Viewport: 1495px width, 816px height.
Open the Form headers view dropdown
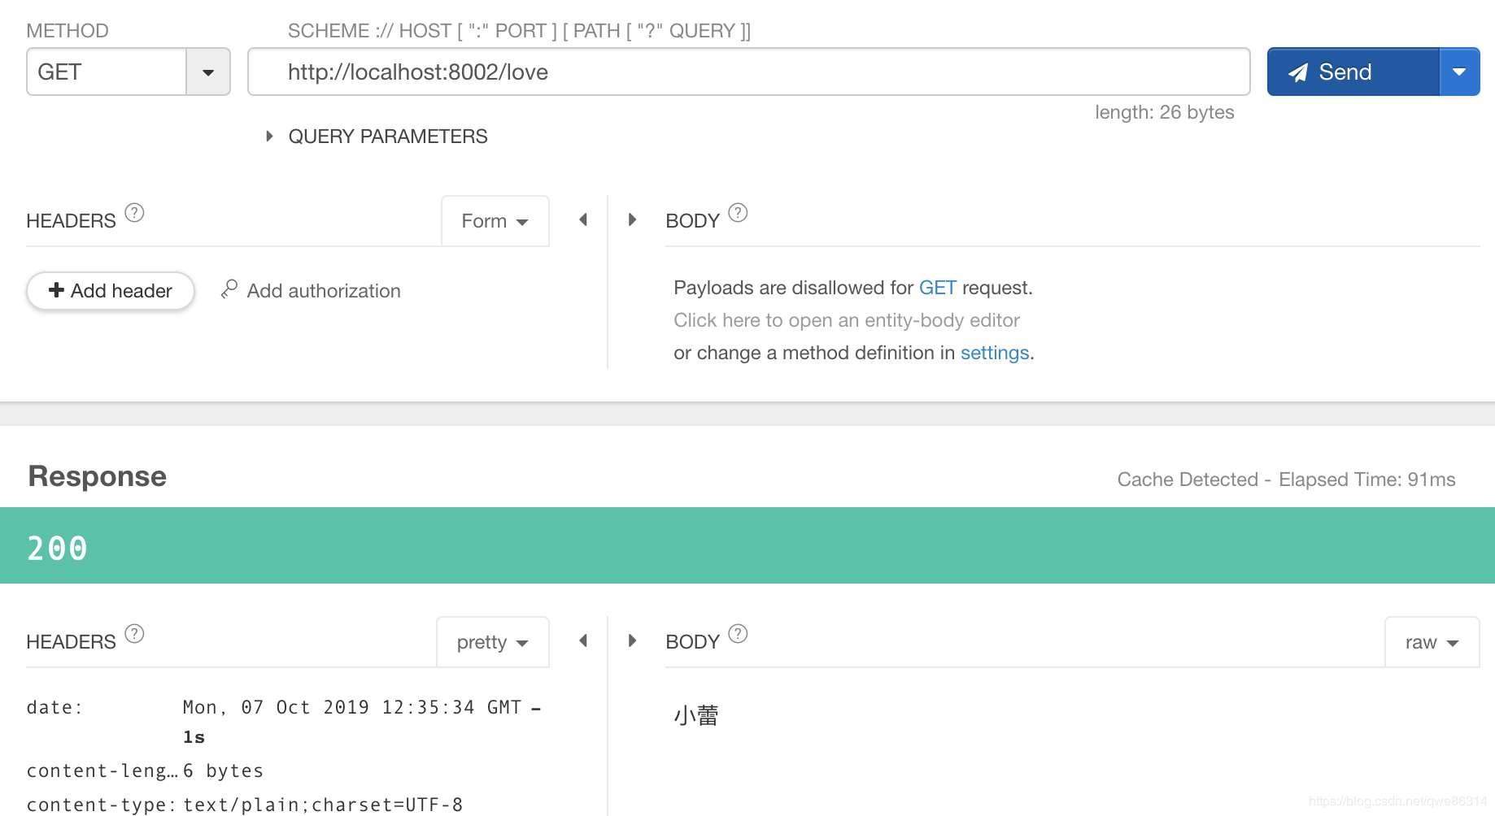[495, 221]
